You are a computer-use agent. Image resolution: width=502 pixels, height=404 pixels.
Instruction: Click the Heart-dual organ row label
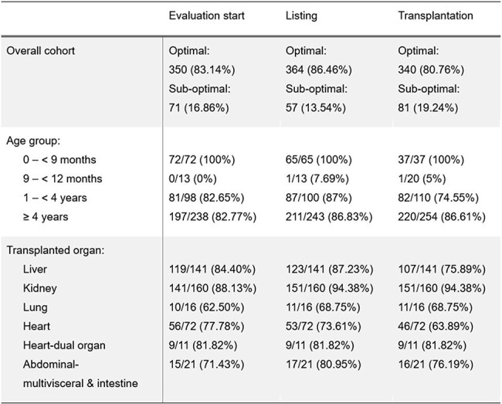coord(64,345)
